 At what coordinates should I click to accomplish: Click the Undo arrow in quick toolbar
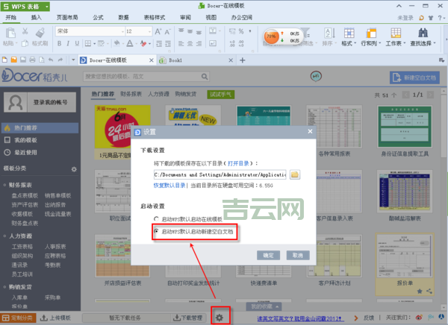51,60
